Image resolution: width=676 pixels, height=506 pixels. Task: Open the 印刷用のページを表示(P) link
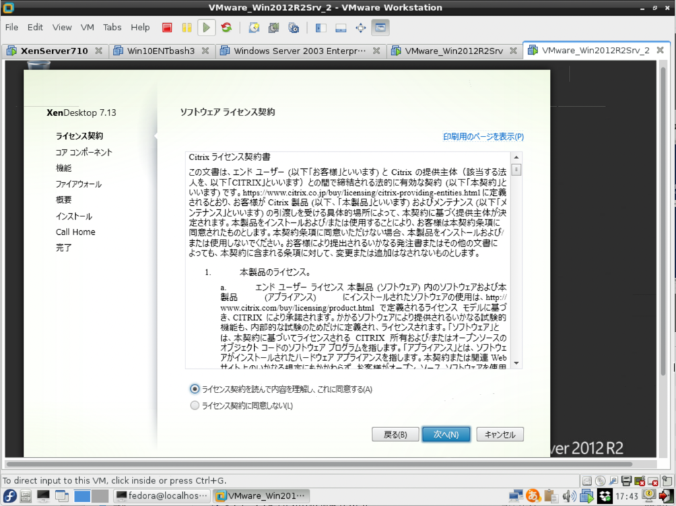pos(483,137)
